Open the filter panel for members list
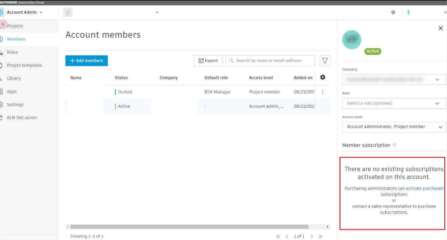The height and width of the screenshot is (240, 447). click(x=325, y=60)
